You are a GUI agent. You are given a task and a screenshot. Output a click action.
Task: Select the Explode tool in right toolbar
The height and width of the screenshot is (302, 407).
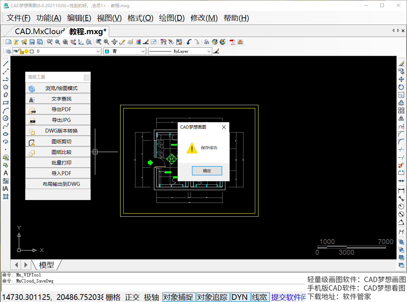401,165
